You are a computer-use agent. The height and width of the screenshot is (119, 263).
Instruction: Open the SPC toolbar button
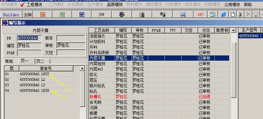click(200, 15)
